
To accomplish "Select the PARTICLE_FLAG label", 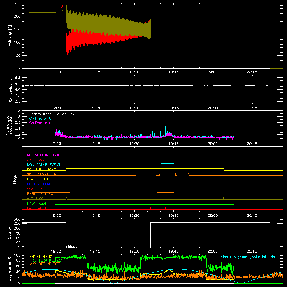I will (40, 194).
